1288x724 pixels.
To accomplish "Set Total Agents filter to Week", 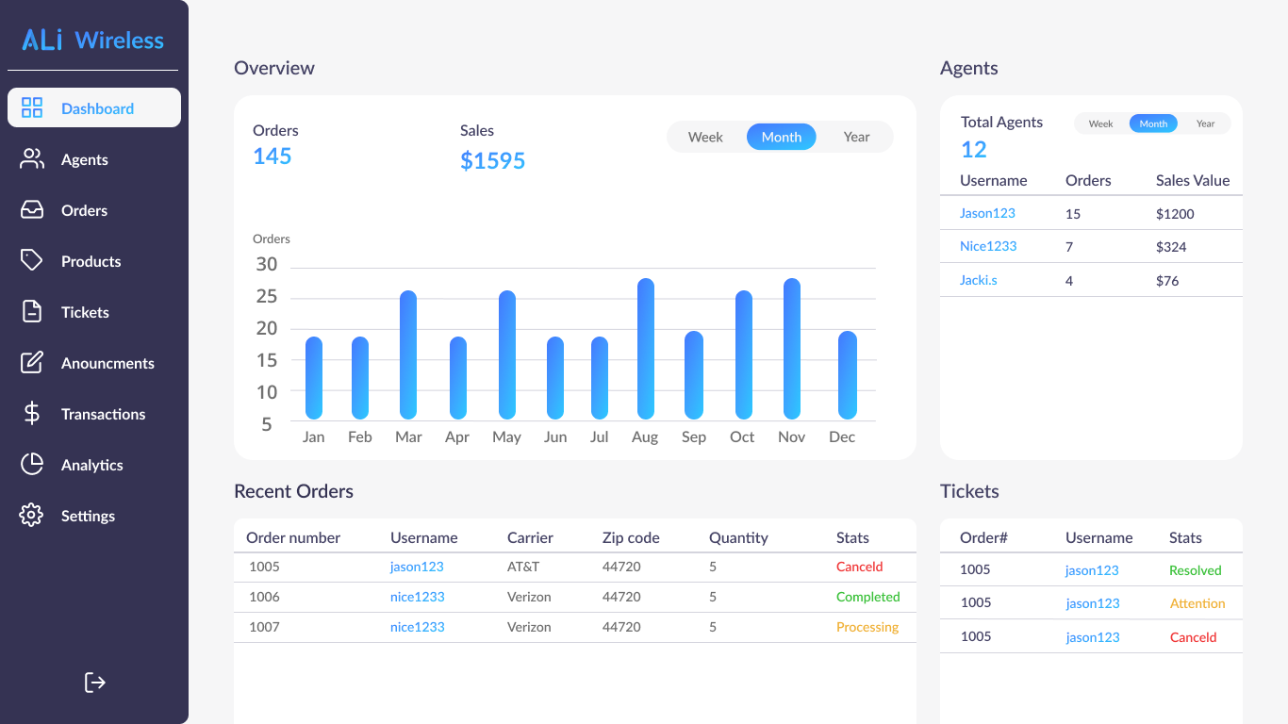I will pyautogui.click(x=1100, y=123).
